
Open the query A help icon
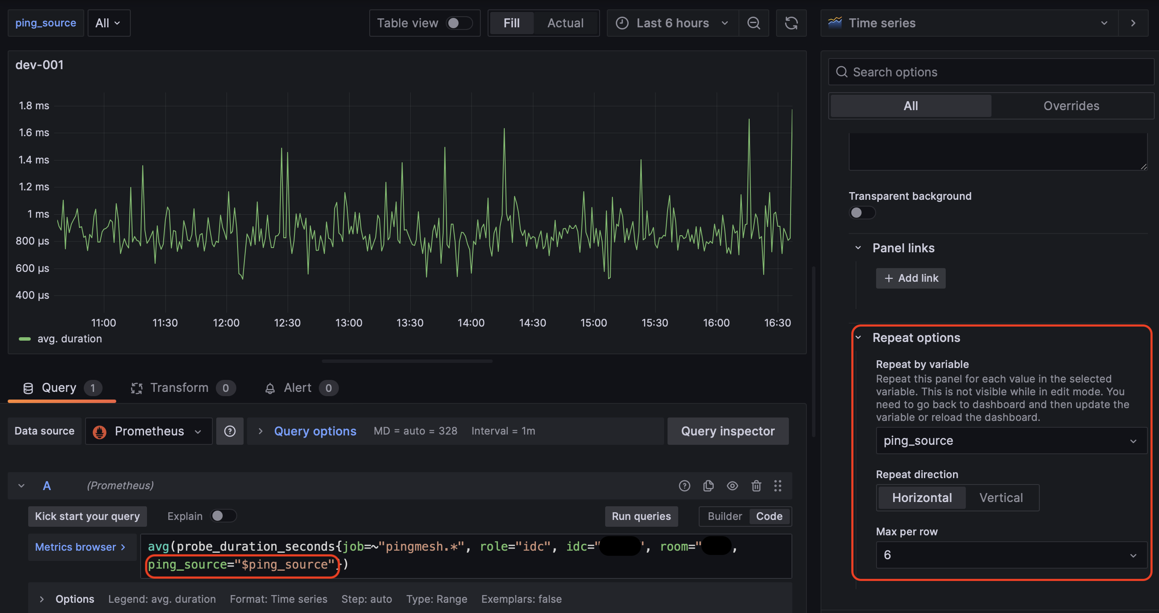(x=684, y=486)
